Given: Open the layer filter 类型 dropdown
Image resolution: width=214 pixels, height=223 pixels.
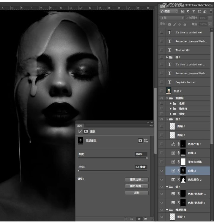Looking at the screenshot, I should tap(169, 11).
